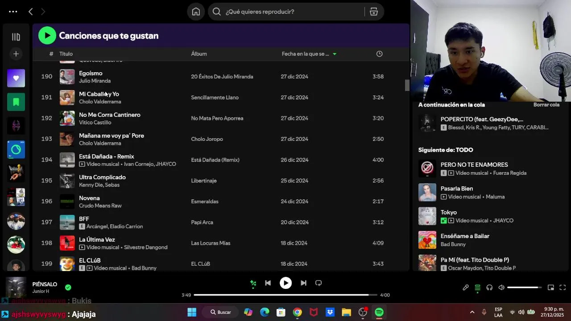Select the song BFF
Image resolution: width=571 pixels, height=321 pixels.
[84, 219]
